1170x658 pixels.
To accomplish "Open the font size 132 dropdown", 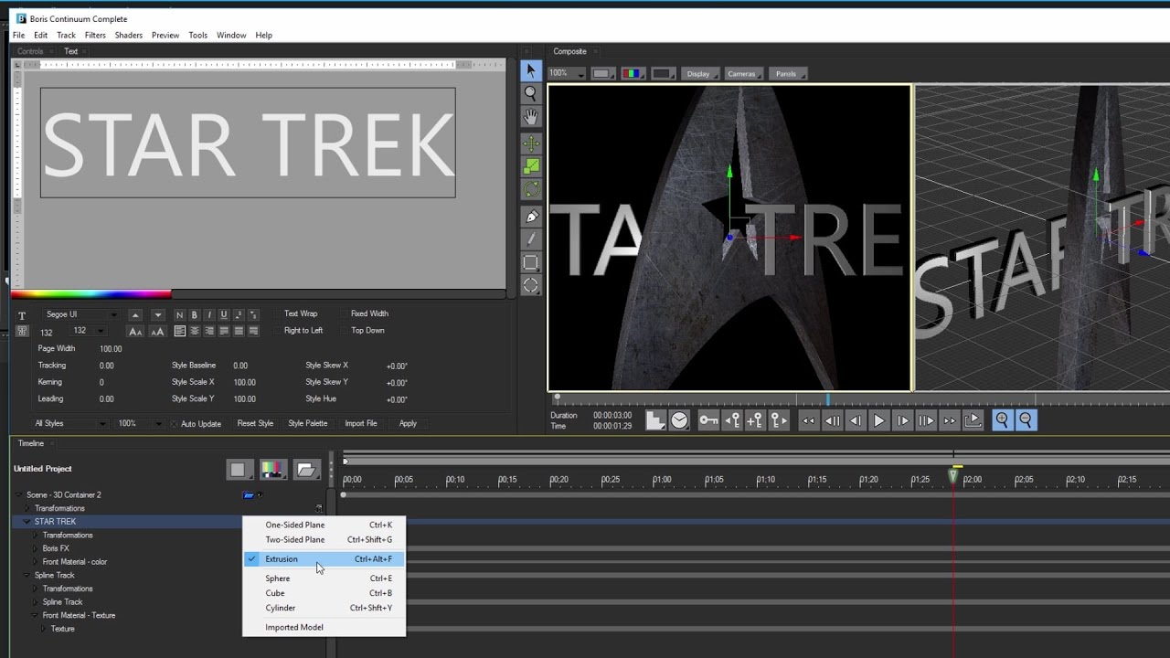I will click(90, 331).
